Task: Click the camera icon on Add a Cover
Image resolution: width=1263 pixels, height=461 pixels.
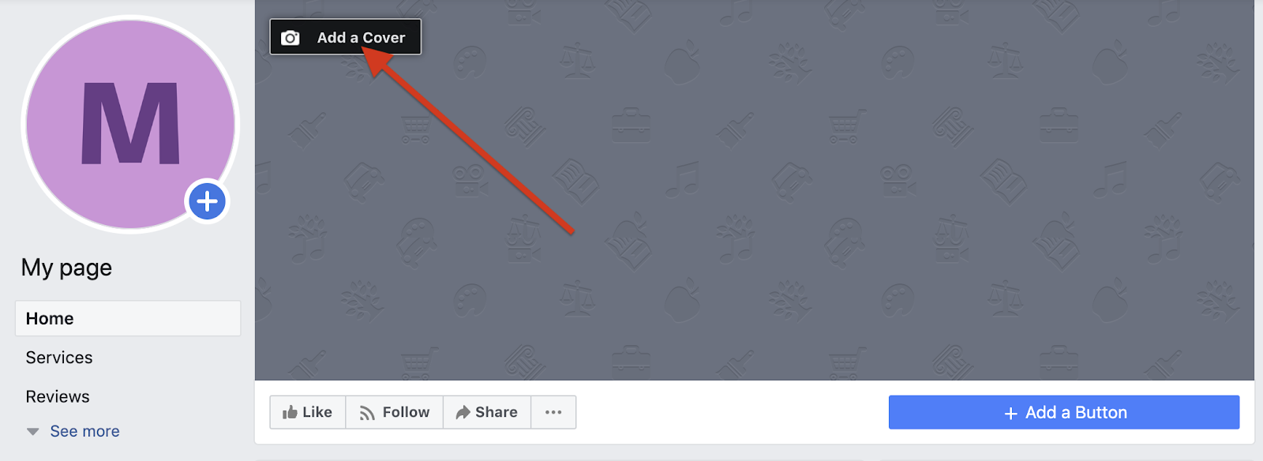Action: pos(290,38)
